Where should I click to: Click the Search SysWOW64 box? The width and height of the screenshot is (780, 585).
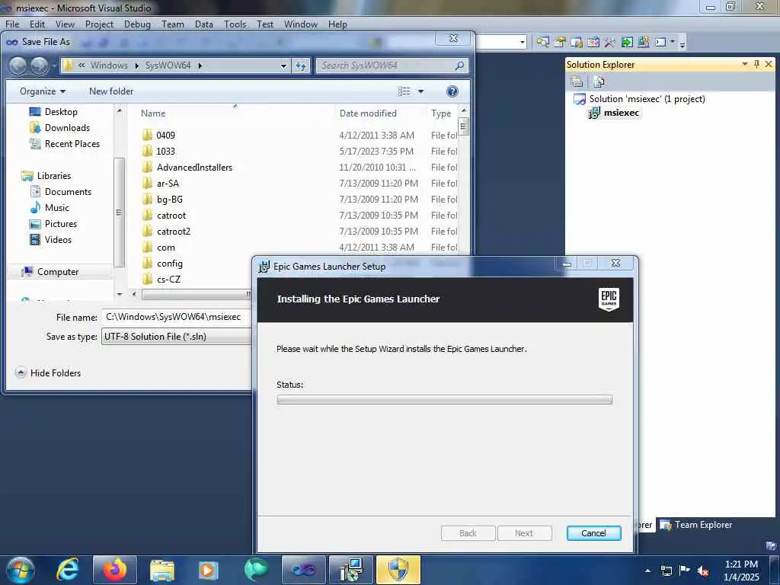point(392,66)
